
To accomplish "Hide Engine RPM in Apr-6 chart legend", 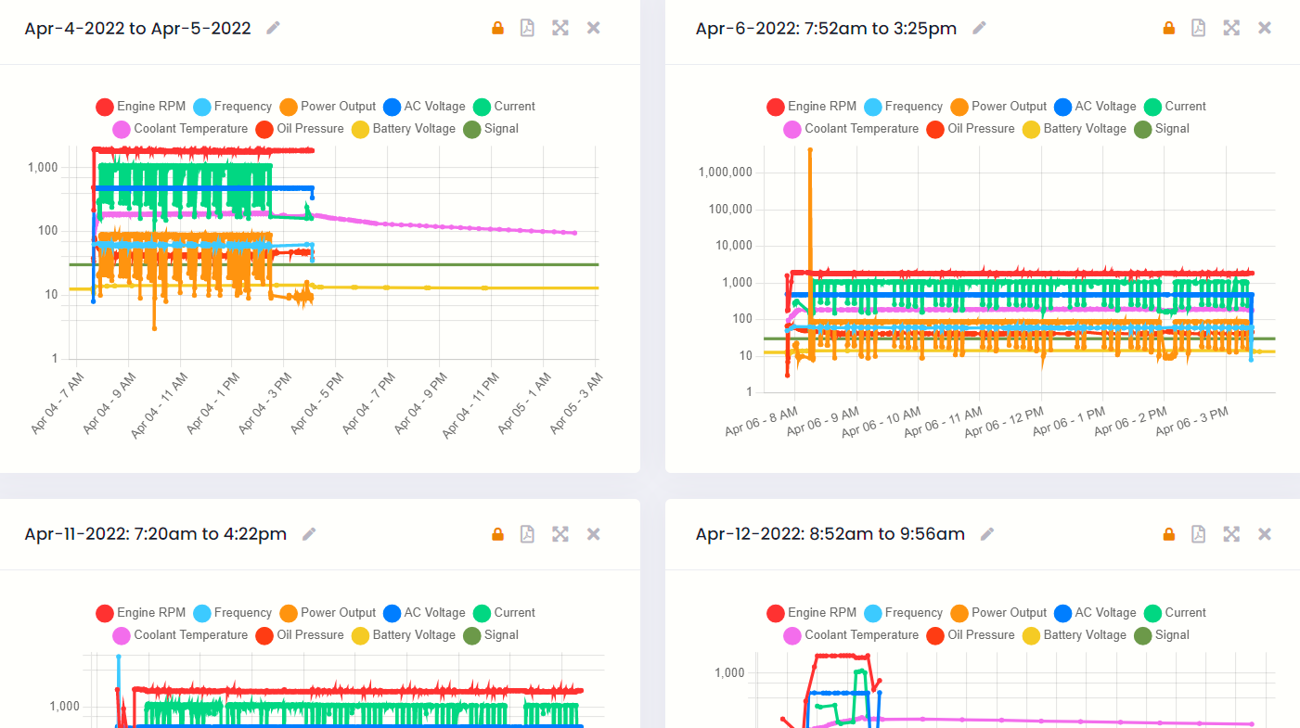I will click(811, 107).
